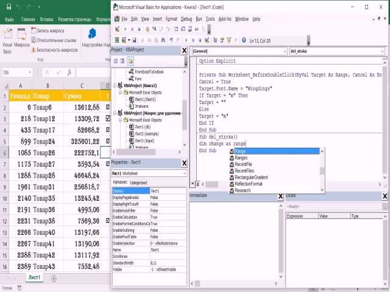Toggle the checkbox in cell D7
Viewport: 390px width, 292px height.
(108, 164)
